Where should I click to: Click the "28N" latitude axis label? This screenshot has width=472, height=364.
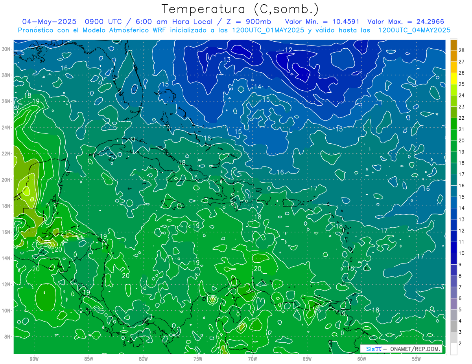click(7, 75)
